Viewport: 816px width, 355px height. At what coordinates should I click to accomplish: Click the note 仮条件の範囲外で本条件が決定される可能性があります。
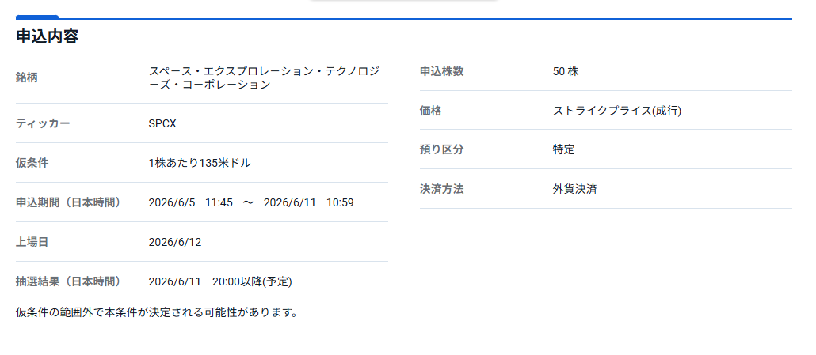157,312
